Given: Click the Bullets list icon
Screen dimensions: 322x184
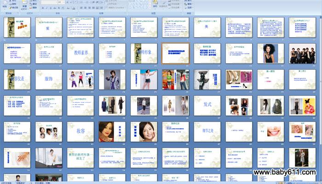Looking at the screenshot, I should (x=82, y=2).
